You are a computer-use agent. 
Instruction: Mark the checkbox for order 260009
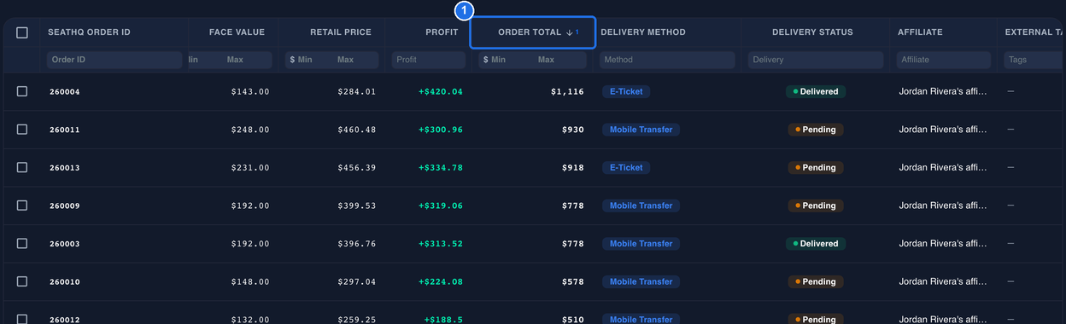(22, 205)
